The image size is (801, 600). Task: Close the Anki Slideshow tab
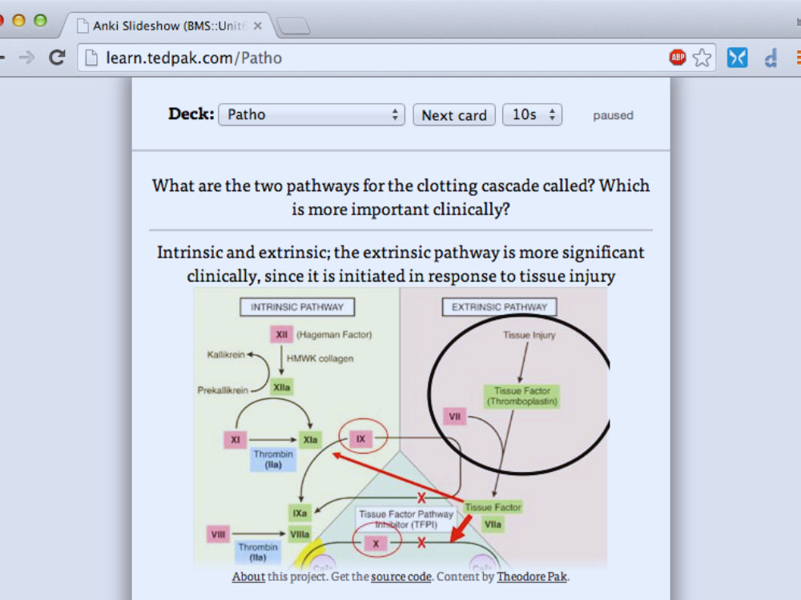(258, 26)
